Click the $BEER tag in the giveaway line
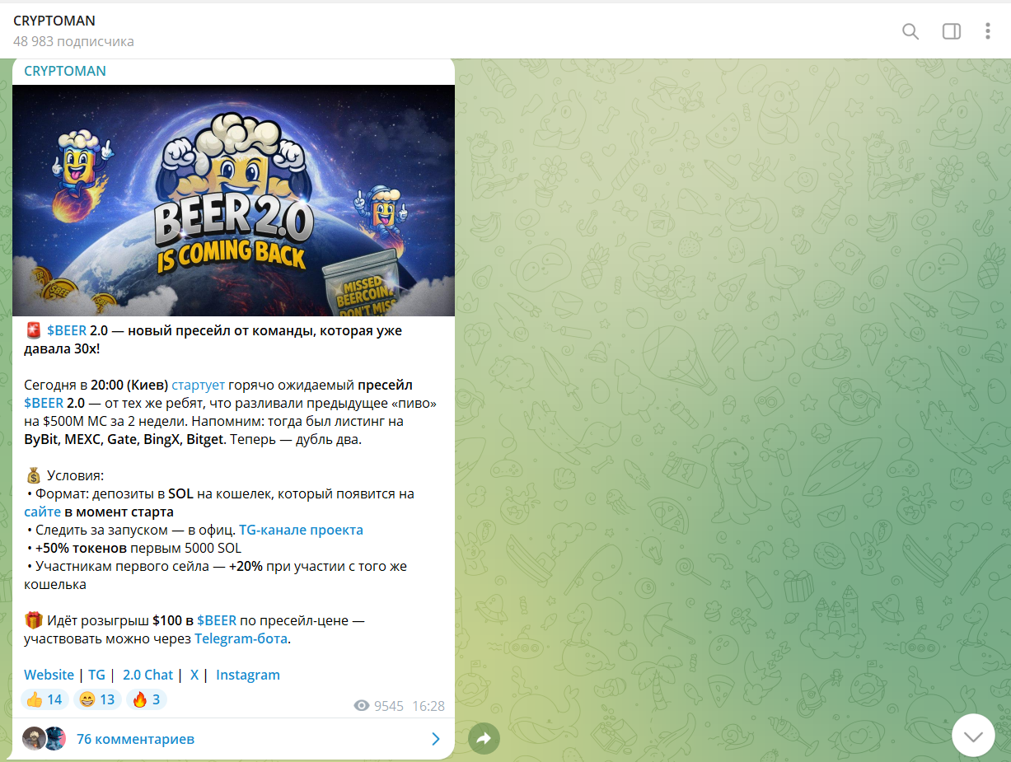Viewport: 1011px width, 762px height. coord(217,620)
